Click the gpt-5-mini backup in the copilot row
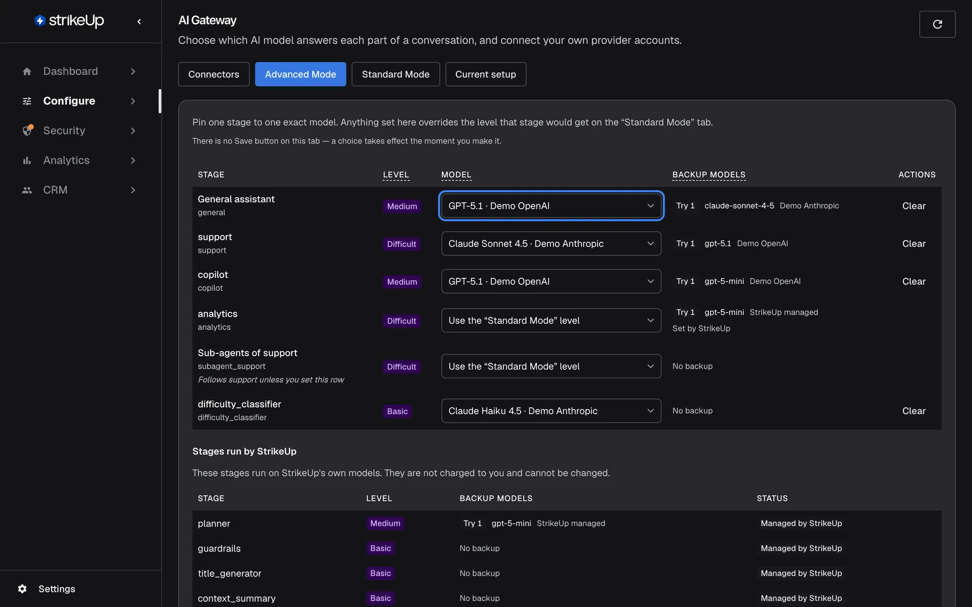The width and height of the screenshot is (972, 607). 724,281
